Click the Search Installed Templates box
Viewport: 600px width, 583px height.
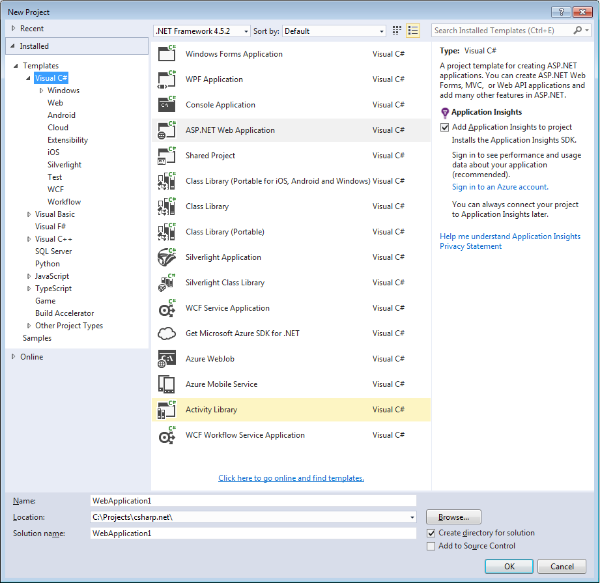[502, 31]
